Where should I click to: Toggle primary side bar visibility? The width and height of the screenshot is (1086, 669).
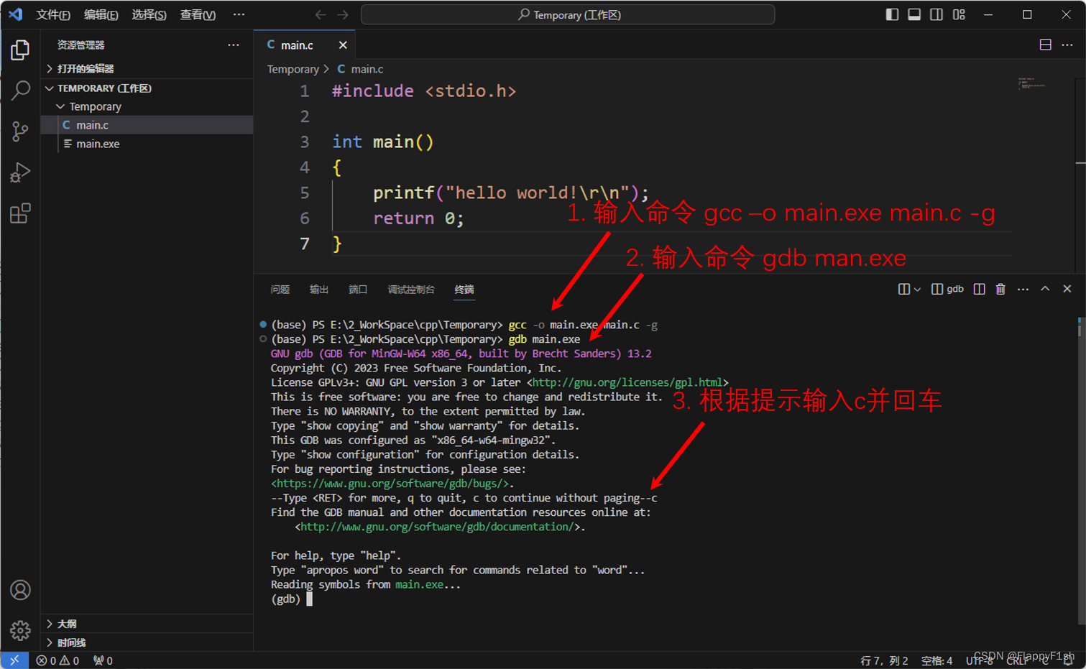coord(892,14)
